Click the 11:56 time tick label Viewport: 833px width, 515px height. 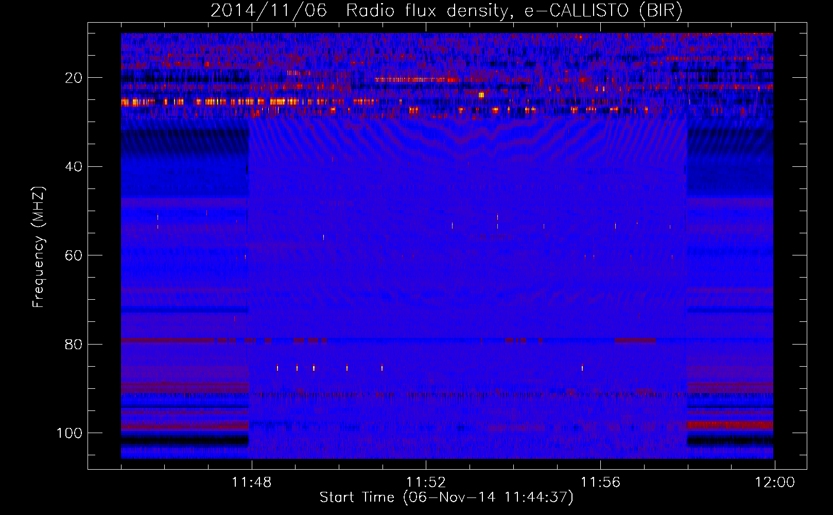(600, 483)
